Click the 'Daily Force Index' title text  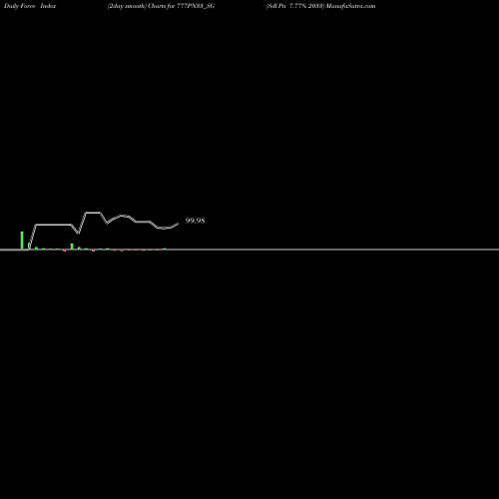click(30, 6)
